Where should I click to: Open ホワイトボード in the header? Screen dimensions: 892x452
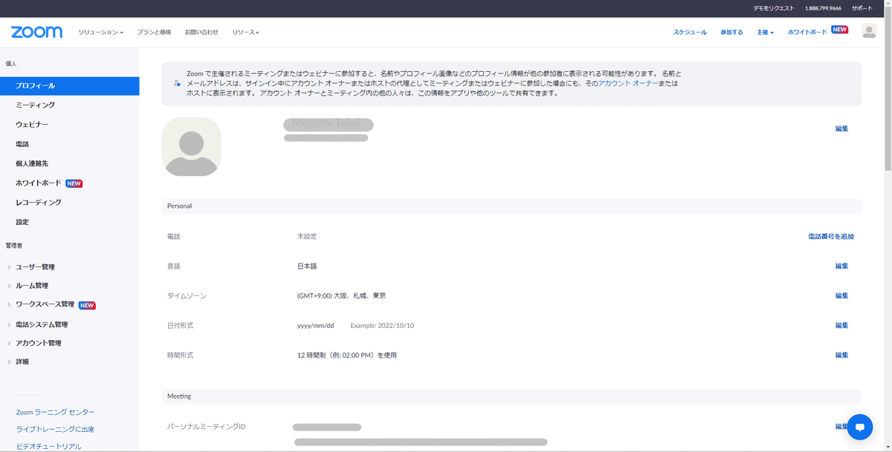click(807, 33)
